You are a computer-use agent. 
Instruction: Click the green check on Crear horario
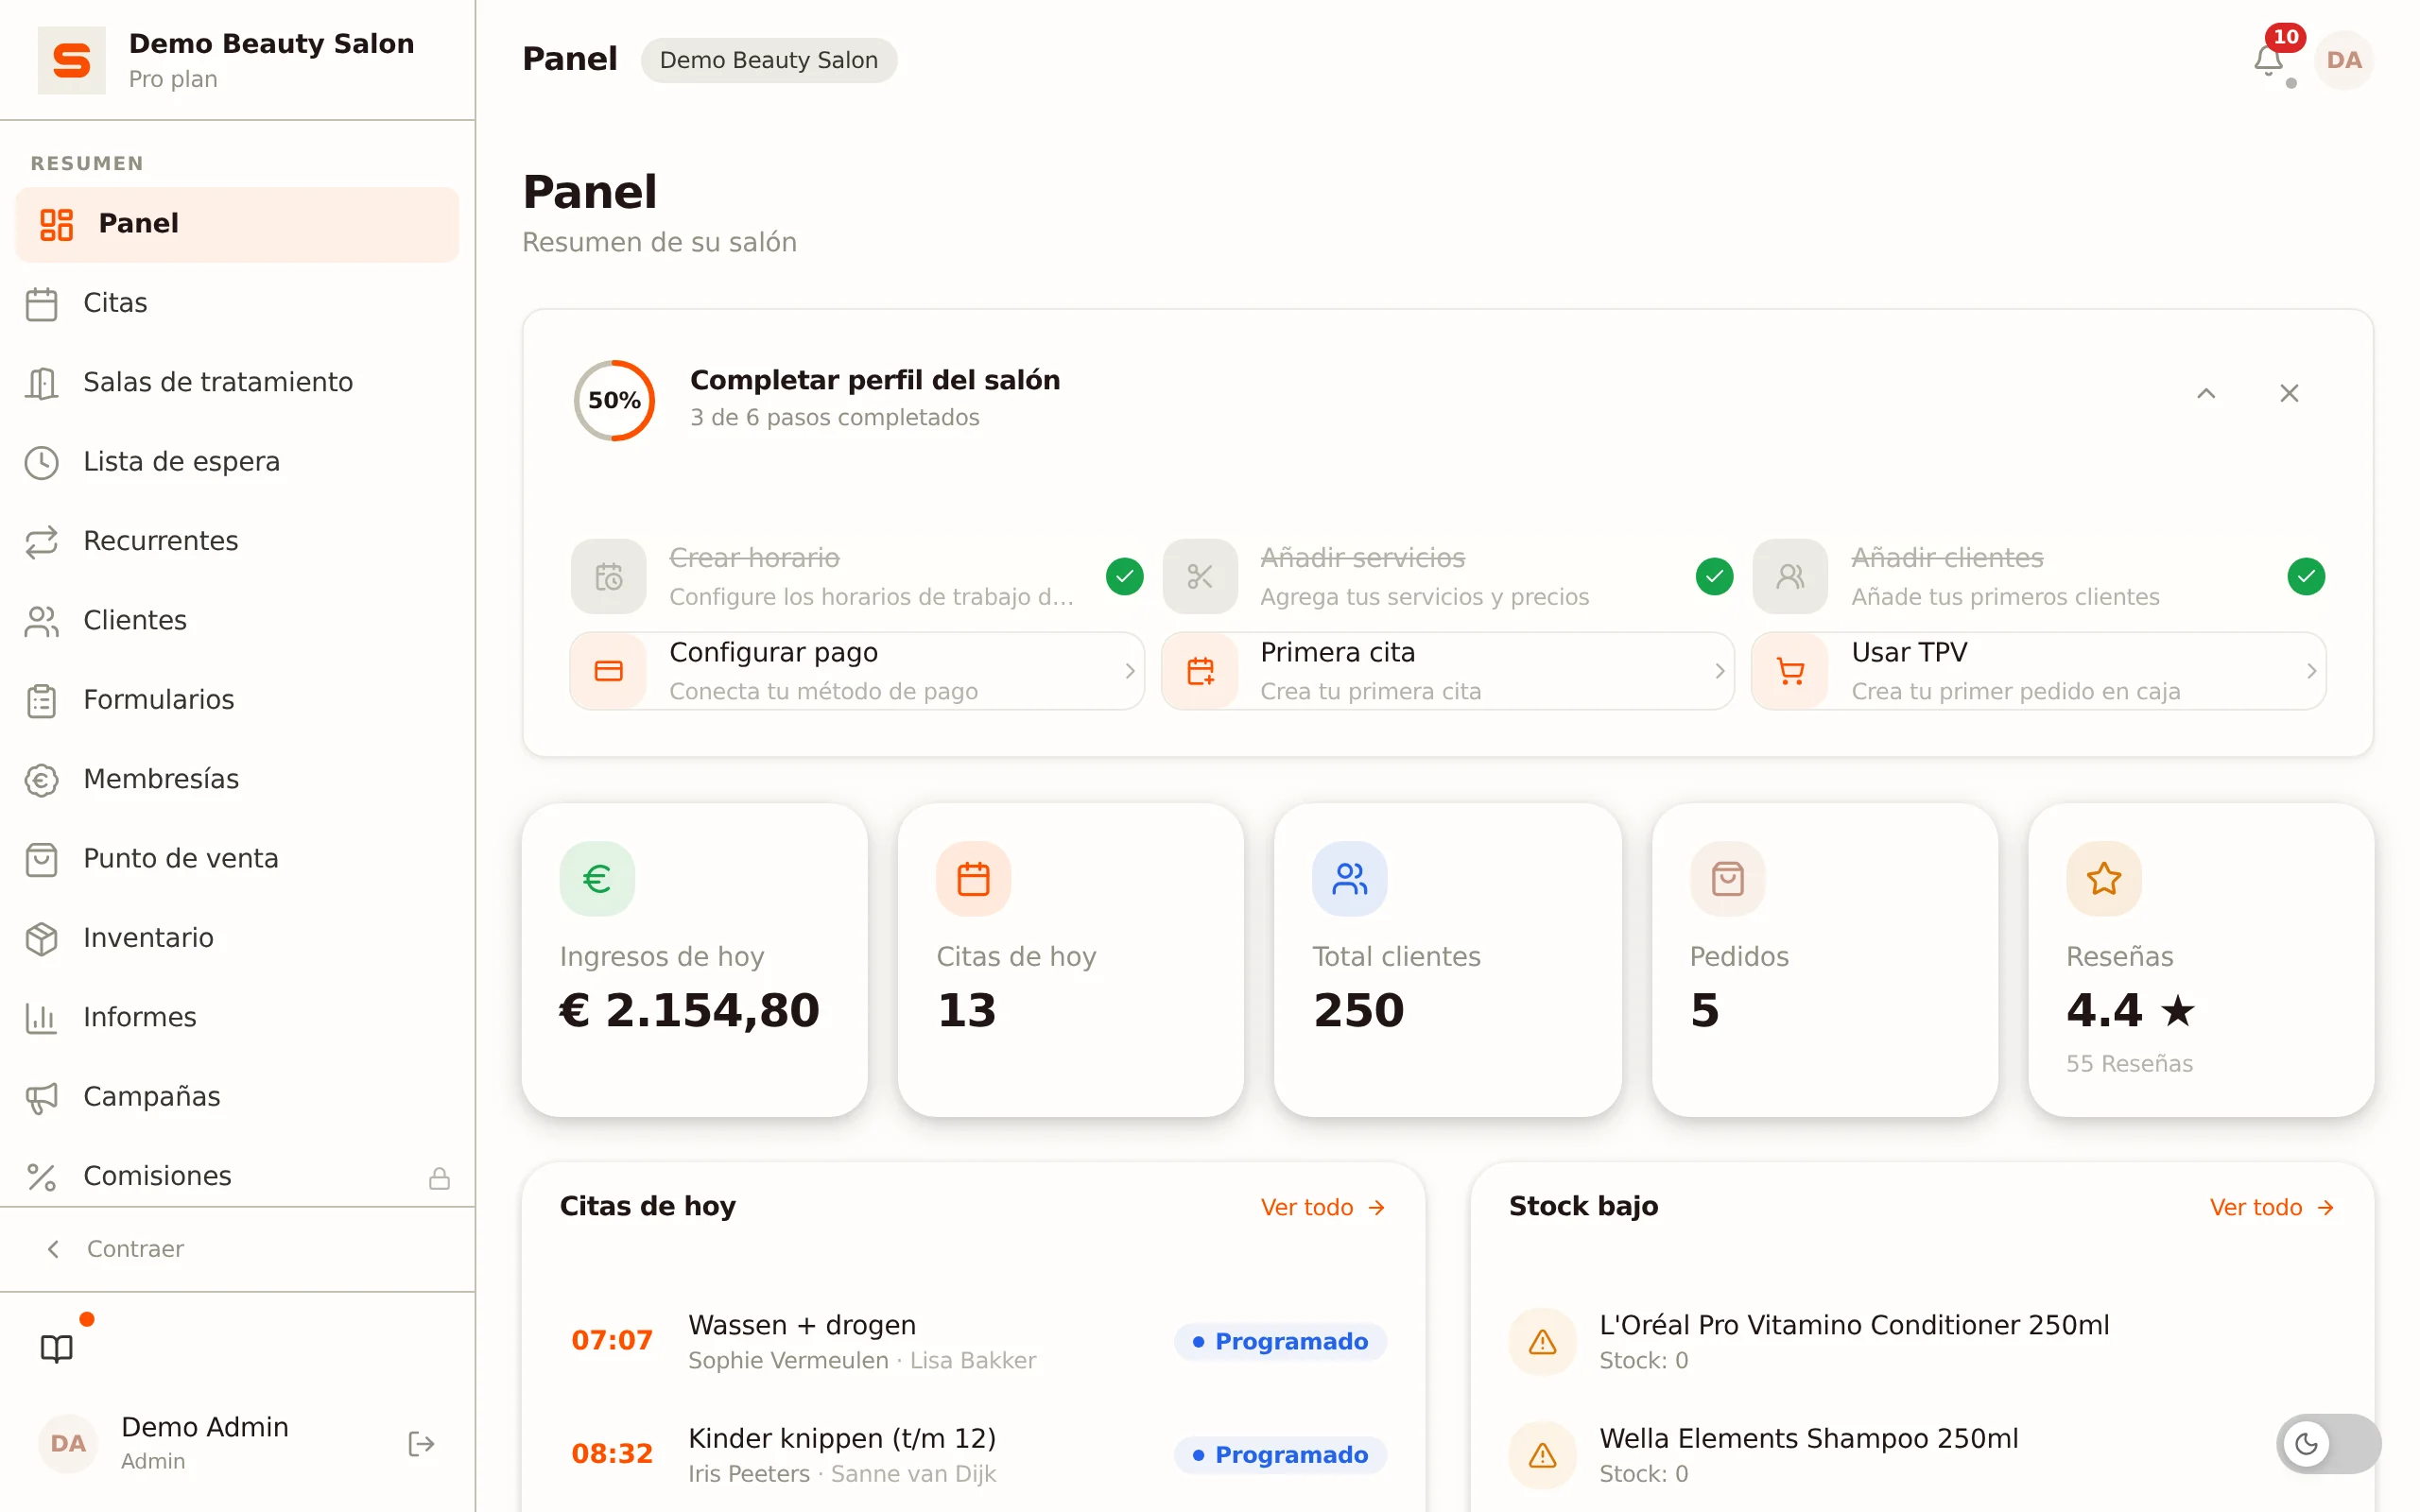(x=1124, y=576)
